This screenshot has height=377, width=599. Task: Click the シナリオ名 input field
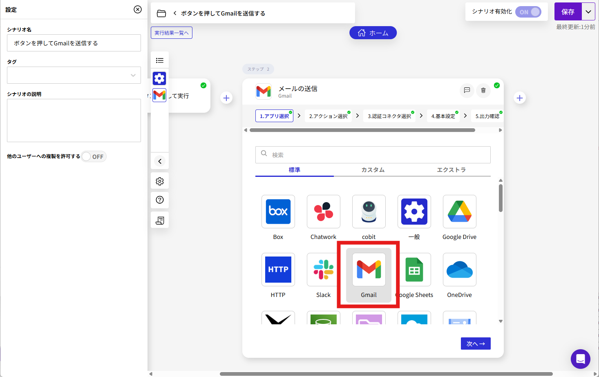(74, 43)
